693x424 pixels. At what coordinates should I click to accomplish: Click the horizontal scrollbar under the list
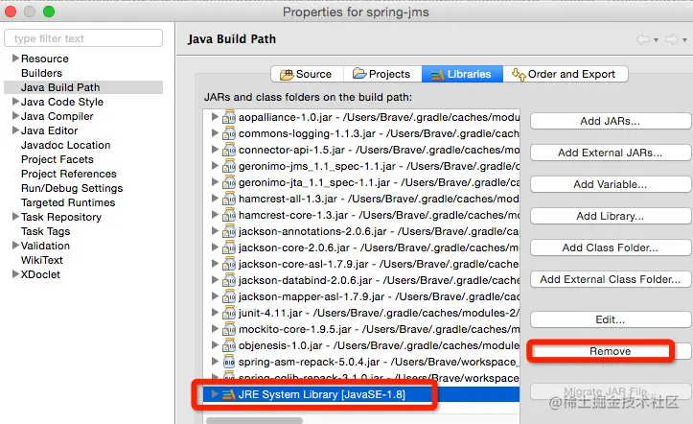[x=255, y=420]
